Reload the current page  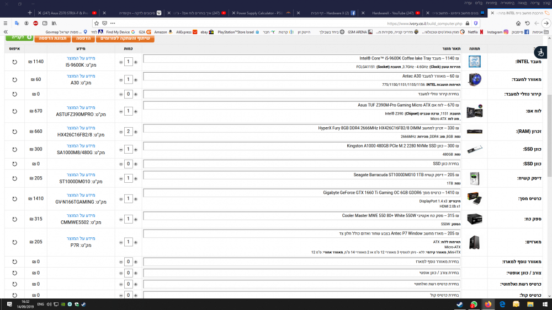pyautogui.click(x=527, y=23)
